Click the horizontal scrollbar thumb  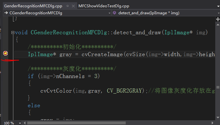tap(77, 123)
